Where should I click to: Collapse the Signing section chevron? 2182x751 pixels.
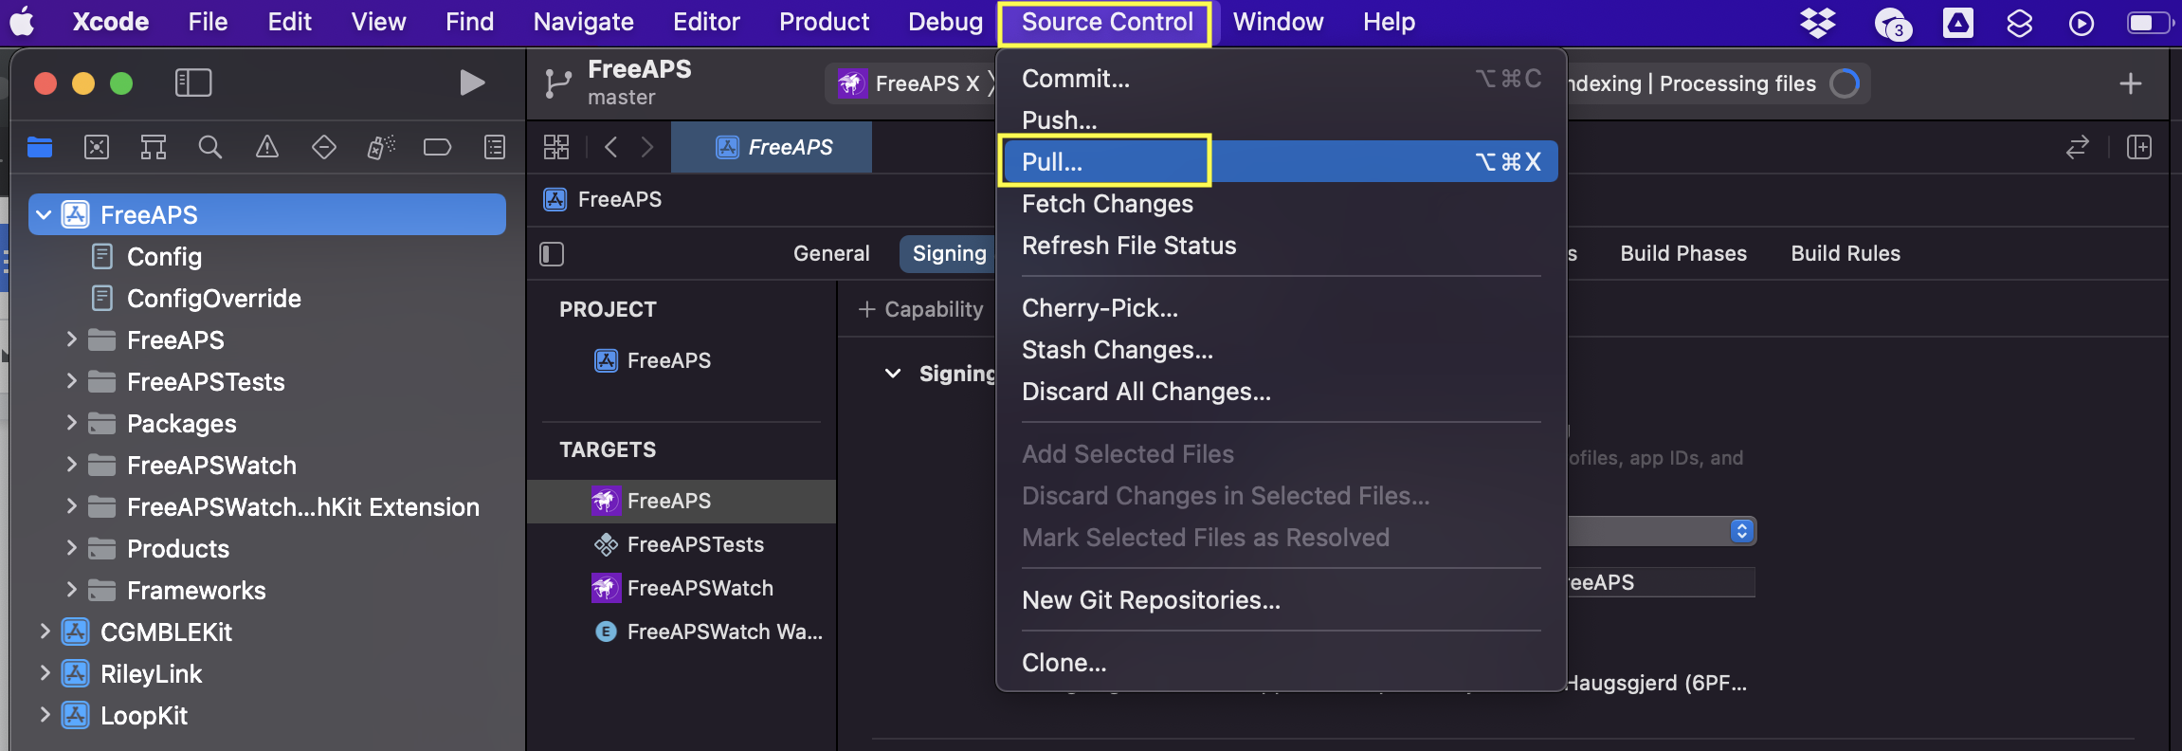point(892,374)
